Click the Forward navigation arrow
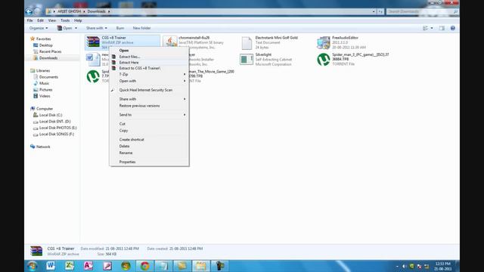This screenshot has height=272, width=484. click(38, 11)
